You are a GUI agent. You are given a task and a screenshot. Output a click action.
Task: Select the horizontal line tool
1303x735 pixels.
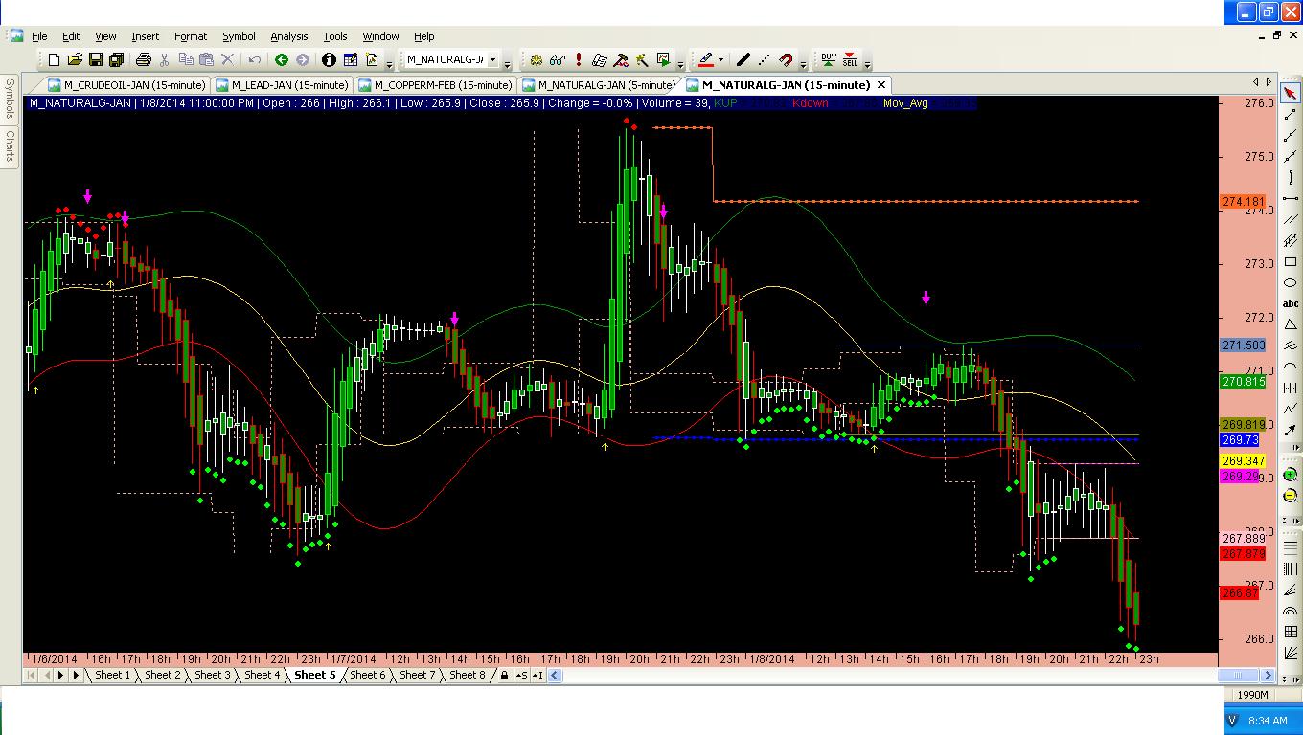pyautogui.click(x=1291, y=199)
